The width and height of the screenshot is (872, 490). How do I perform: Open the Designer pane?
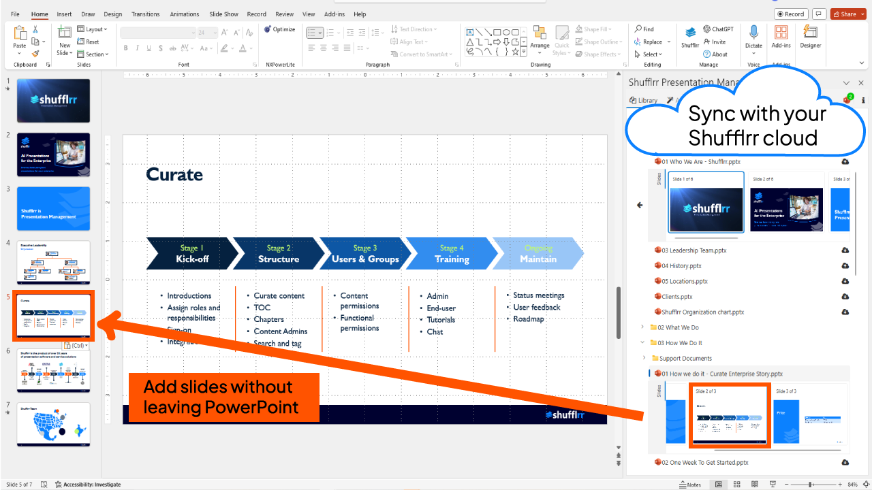810,37
